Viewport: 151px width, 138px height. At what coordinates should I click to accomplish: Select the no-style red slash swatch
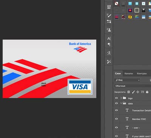117,3
